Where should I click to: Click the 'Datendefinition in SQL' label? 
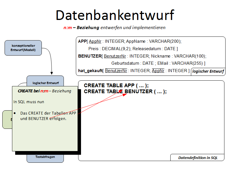pyautogui.click(x=198, y=158)
